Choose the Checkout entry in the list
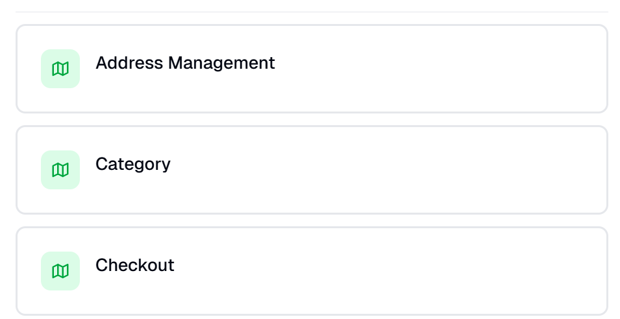620x319 pixels. (134, 265)
